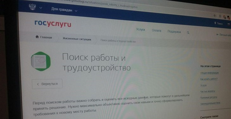The width and height of the screenshot is (231, 119).
Task: Click the search magnifier icon
Action: [x=188, y=33]
